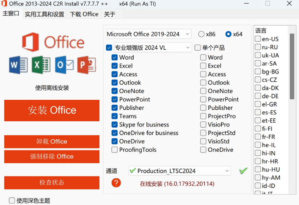Image resolution: width=299 pixels, height=205 pixels.
Task: Uncheck PowerPoint in the suite list
Action: 115,99
